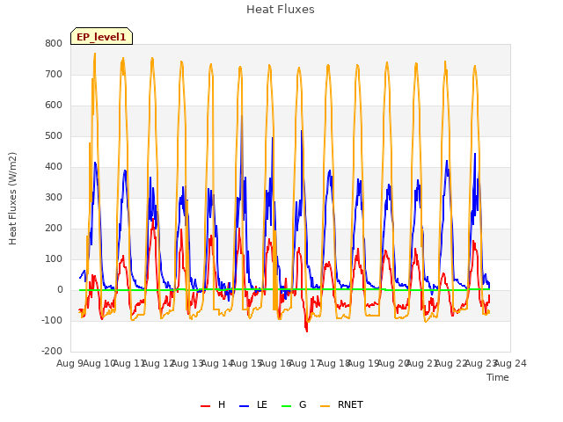Click the Aug 10 x-axis date label
The image size is (563, 422).
(99, 363)
